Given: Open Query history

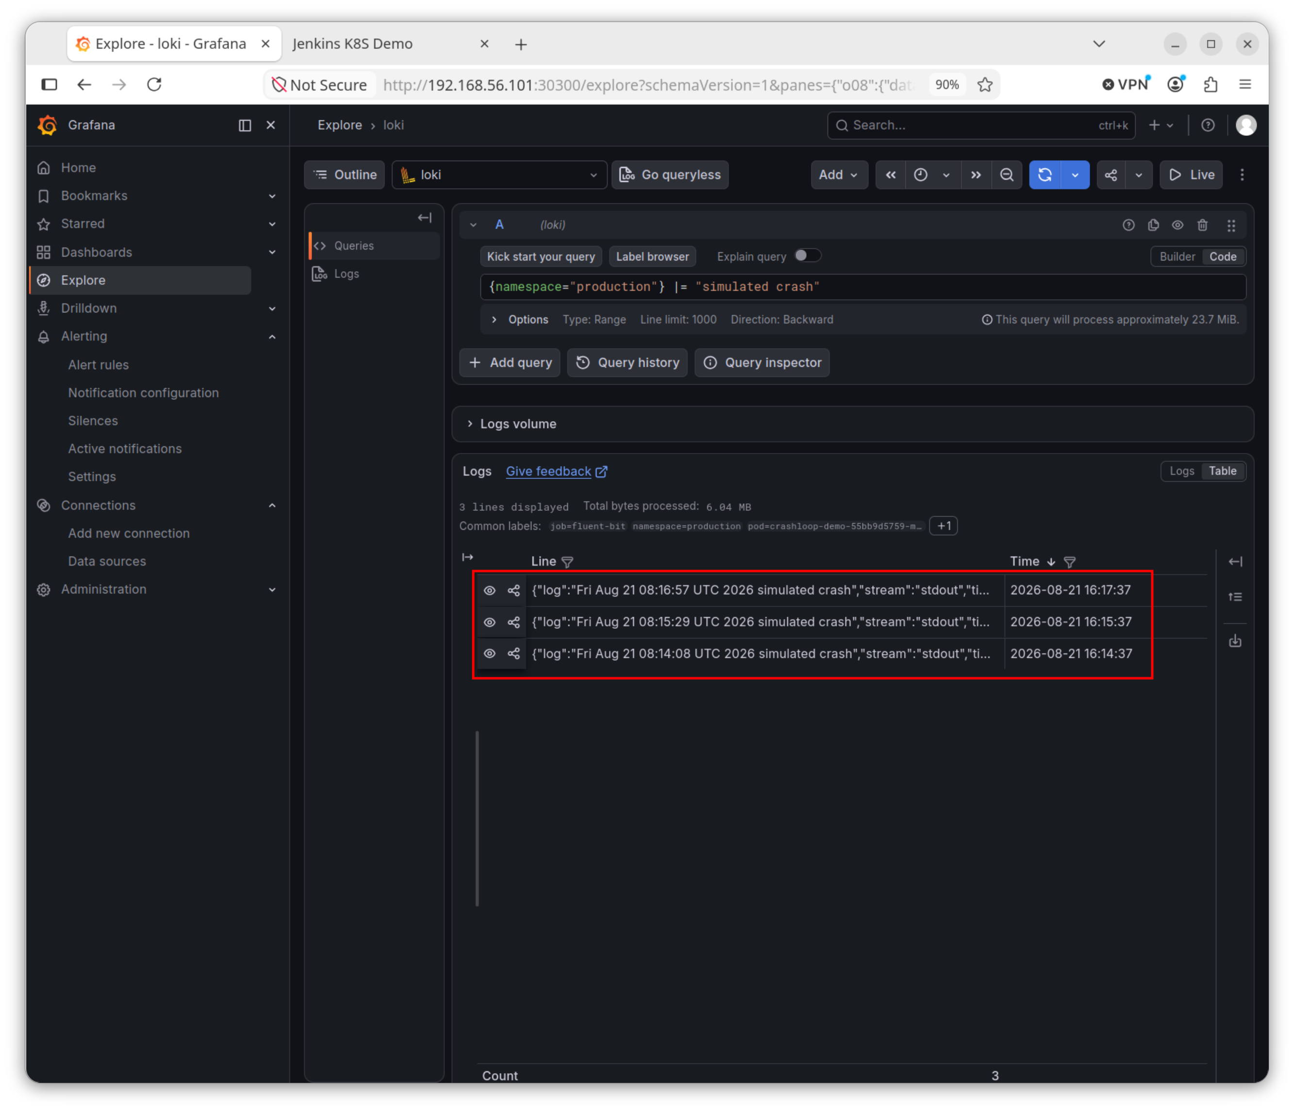Looking at the screenshot, I should (627, 362).
